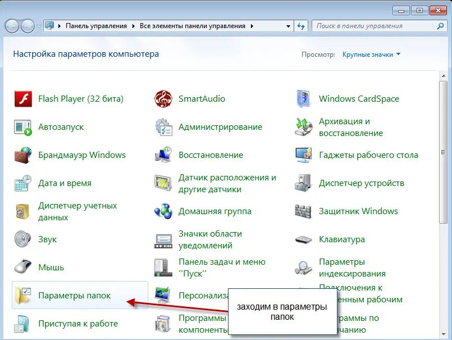The image size is (452, 340).
Task: Open the Программы и компоненты icon
Action: tap(163, 324)
